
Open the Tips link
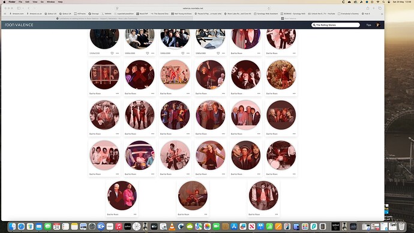[368, 25]
